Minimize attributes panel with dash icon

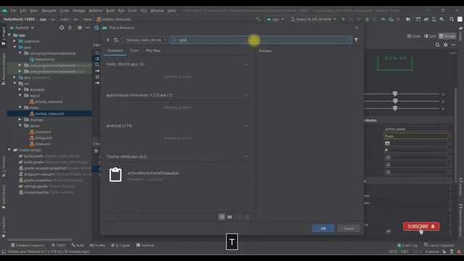(x=454, y=45)
